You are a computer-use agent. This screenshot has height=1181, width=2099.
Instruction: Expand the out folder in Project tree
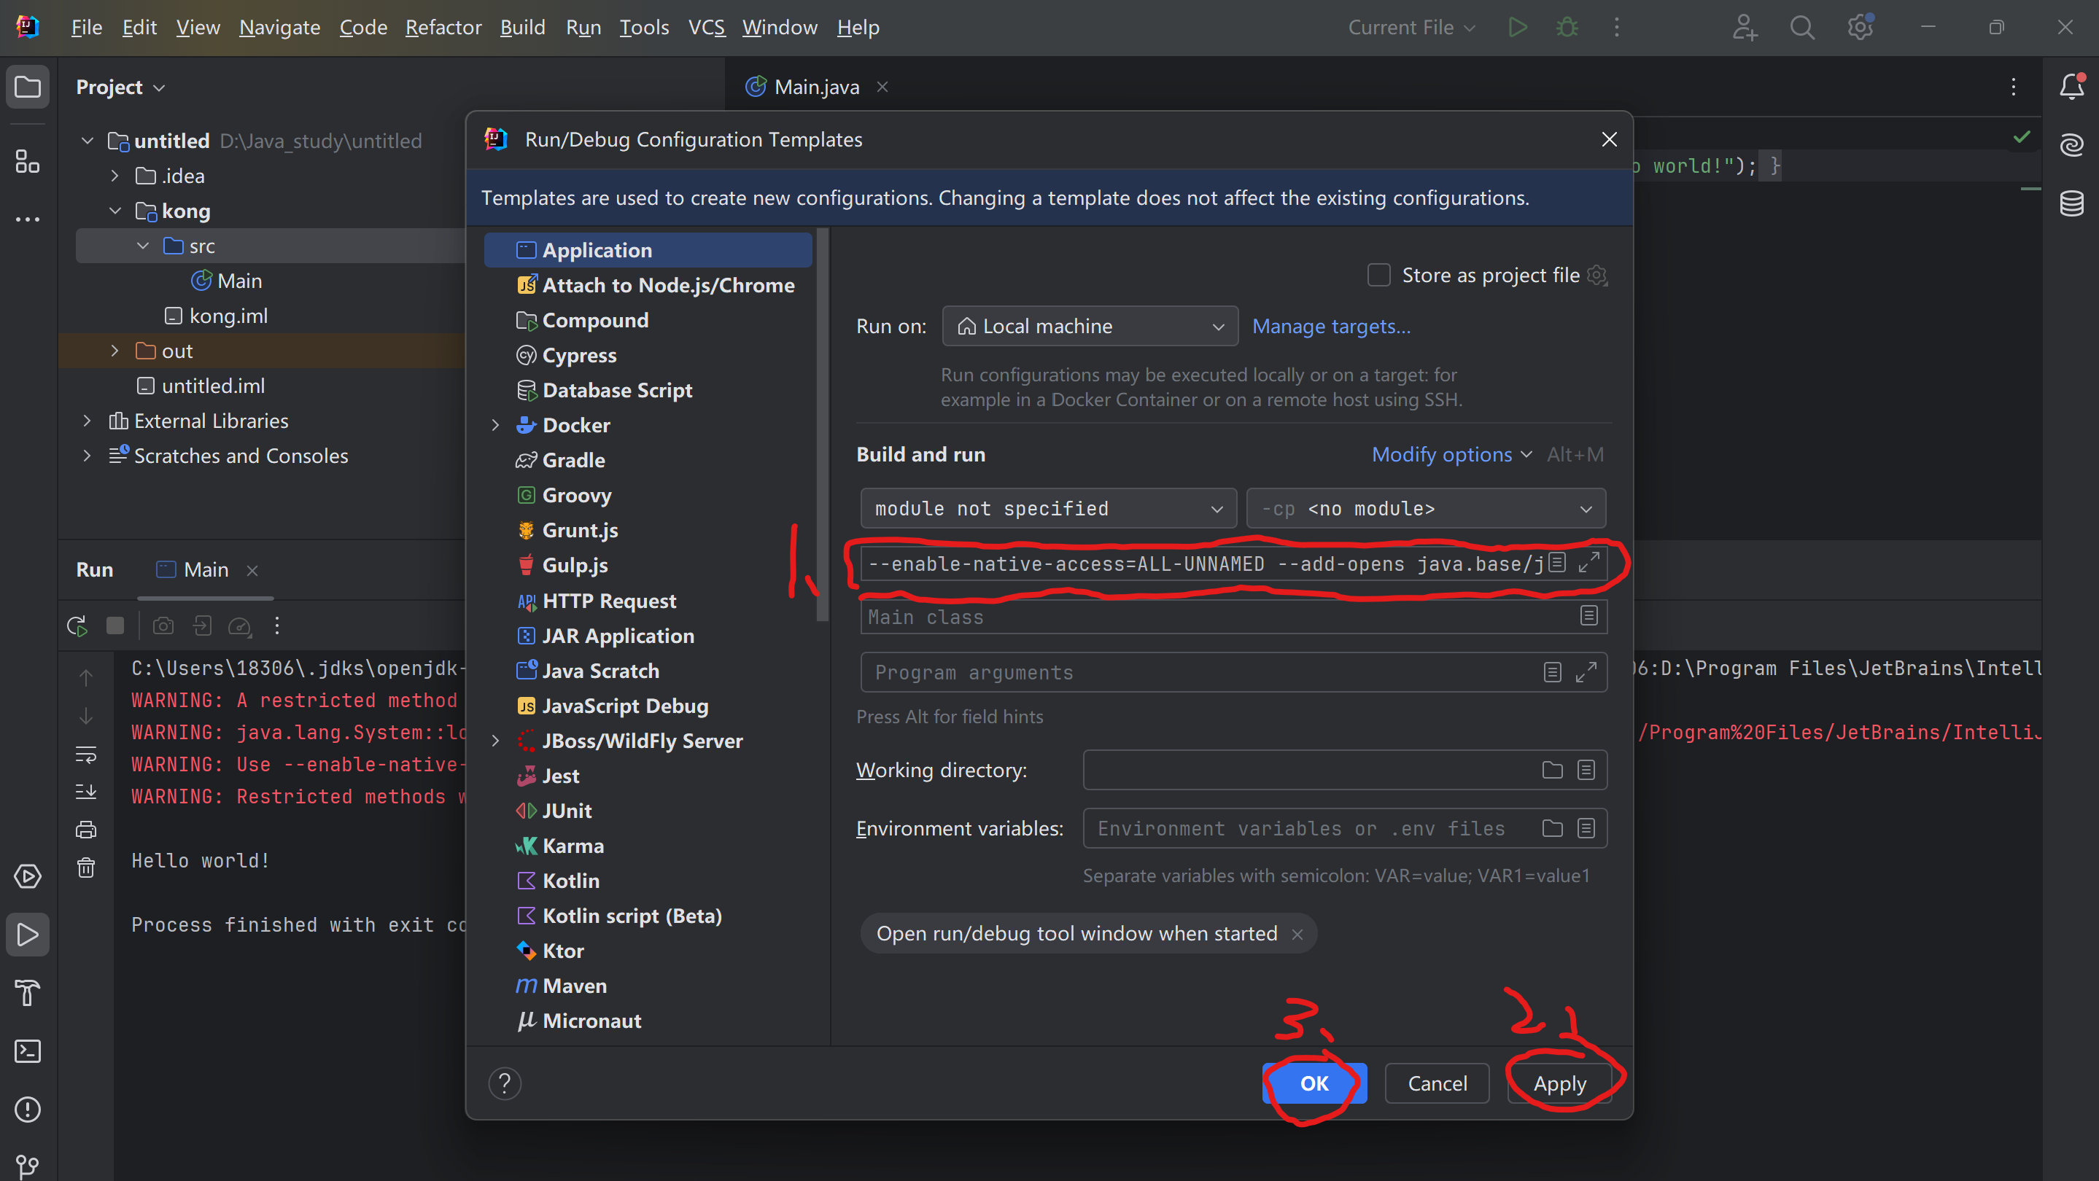[115, 351]
